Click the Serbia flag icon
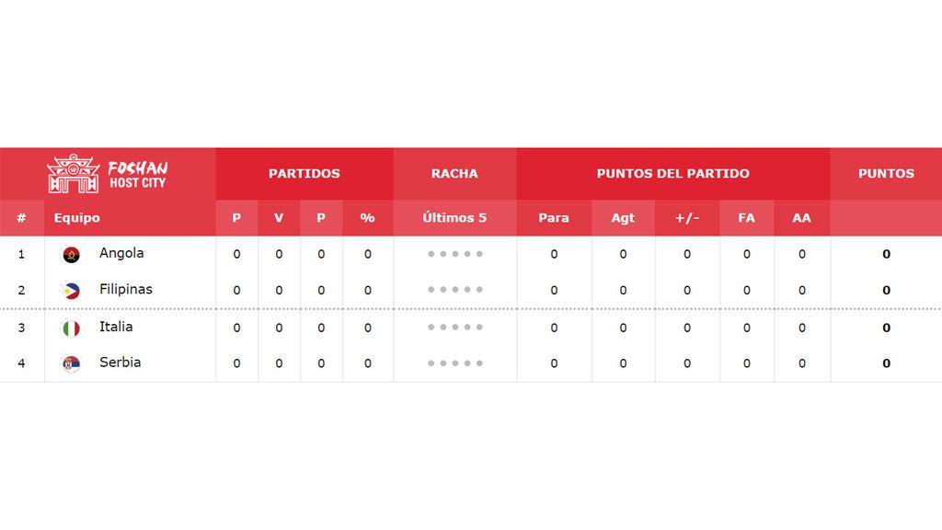 click(71, 363)
